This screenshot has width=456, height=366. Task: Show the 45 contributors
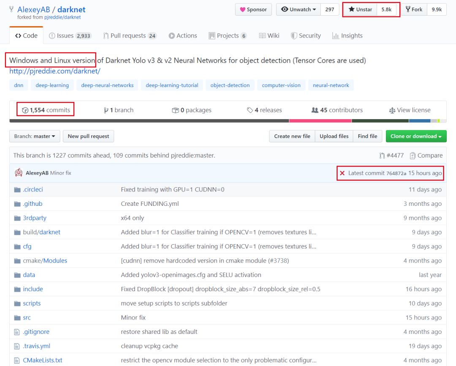click(337, 110)
